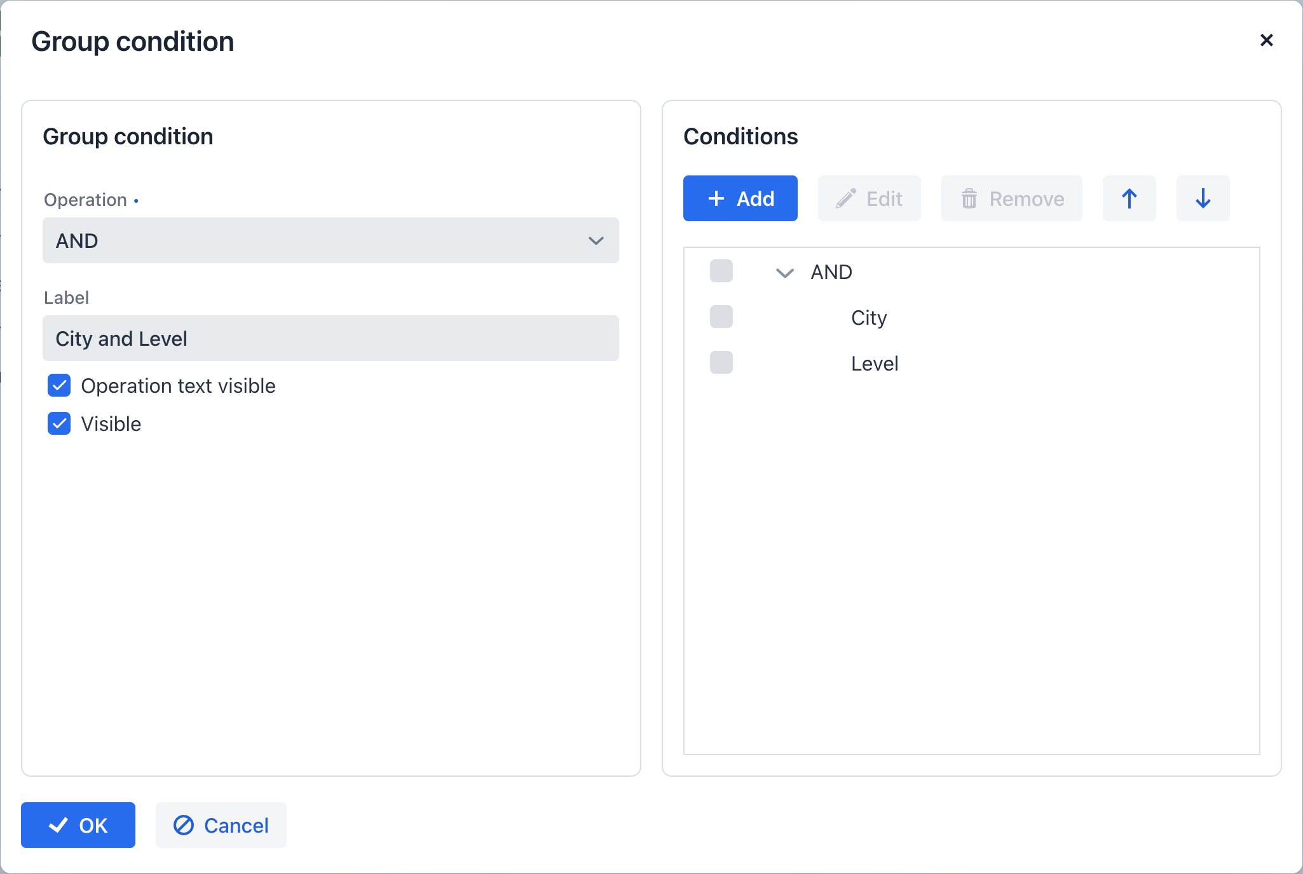Move the selected condition down with the arrow
The height and width of the screenshot is (874, 1303).
click(1203, 198)
